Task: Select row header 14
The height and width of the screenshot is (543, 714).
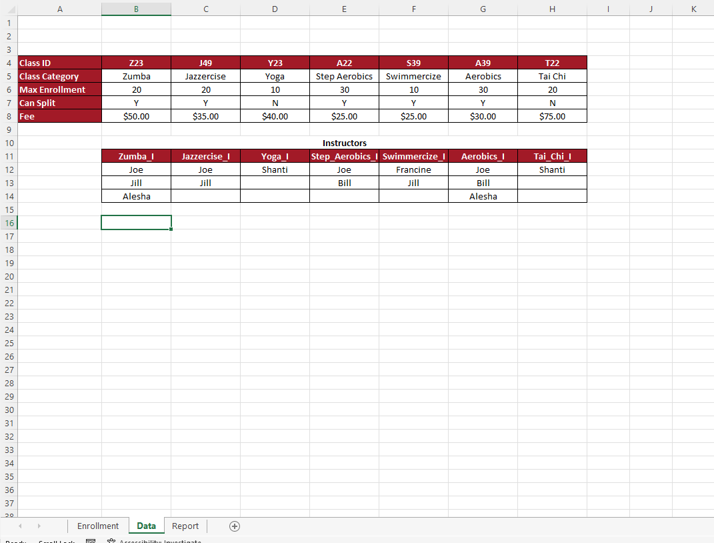Action: click(x=9, y=196)
